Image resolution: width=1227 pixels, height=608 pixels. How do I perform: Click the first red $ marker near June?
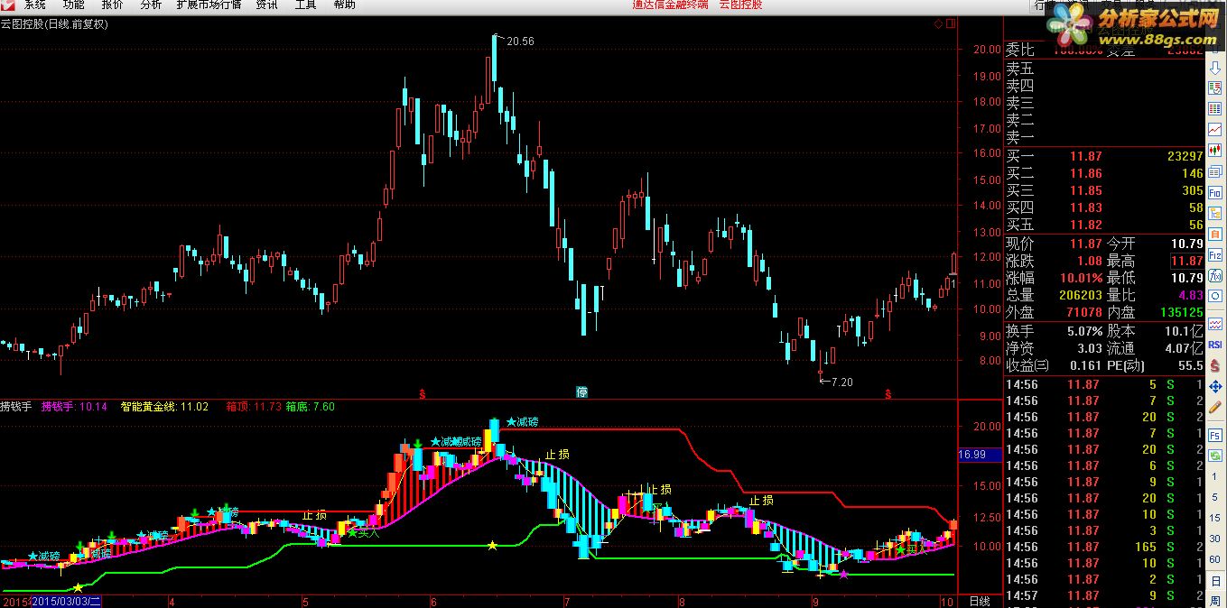[423, 393]
